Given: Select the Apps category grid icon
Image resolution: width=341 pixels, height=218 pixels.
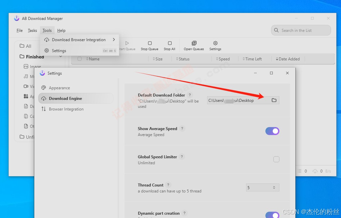Looking at the screenshot, I should (26, 96).
